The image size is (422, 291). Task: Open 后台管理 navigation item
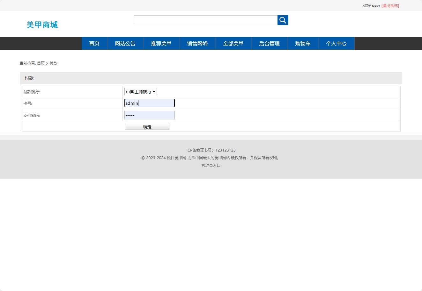click(270, 43)
